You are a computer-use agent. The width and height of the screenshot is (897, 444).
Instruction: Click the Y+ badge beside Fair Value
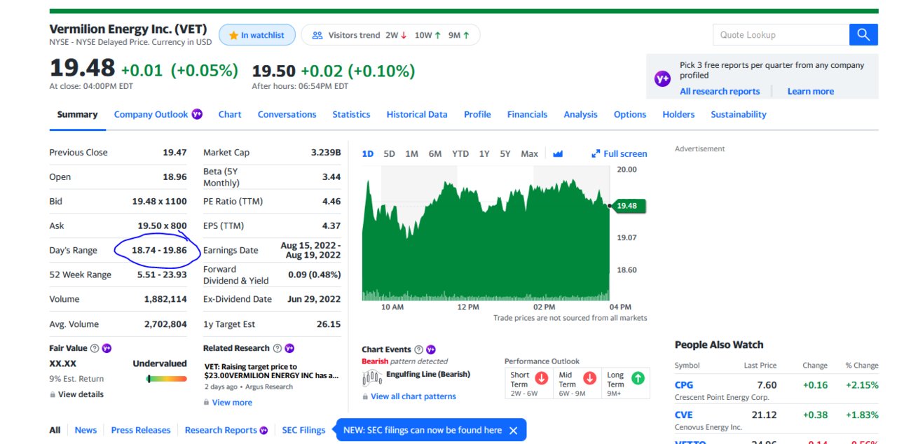tap(107, 348)
